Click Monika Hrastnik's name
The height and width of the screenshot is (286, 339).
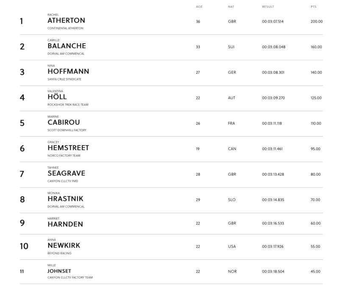(65, 199)
